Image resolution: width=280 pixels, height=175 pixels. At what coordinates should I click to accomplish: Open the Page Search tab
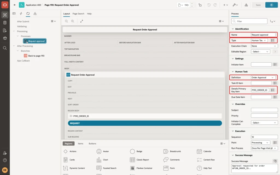(78, 14)
